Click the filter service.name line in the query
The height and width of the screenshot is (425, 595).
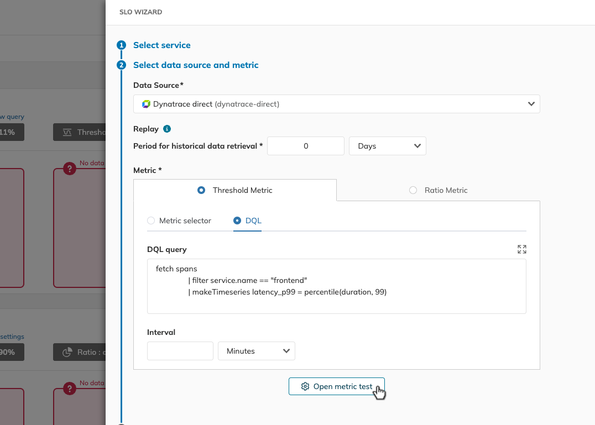tap(248, 281)
